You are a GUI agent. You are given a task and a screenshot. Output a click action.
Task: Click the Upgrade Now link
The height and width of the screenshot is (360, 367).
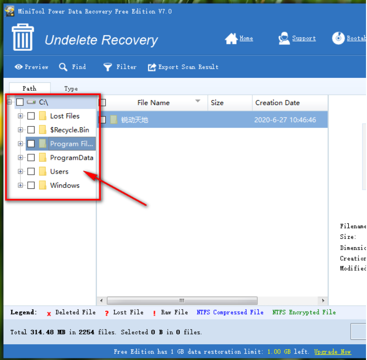[332, 352]
